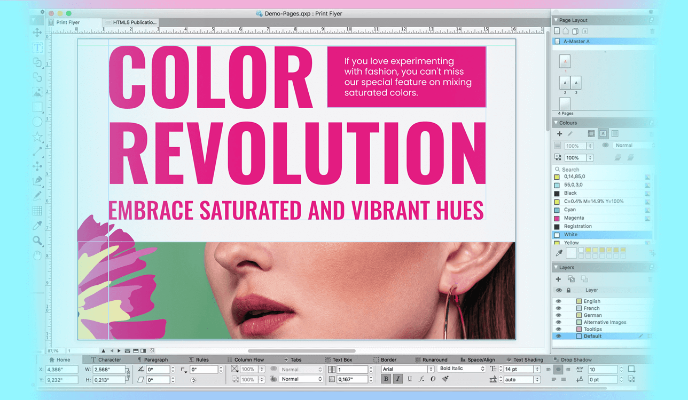Hide the English layer
The width and height of the screenshot is (688, 400).
(559, 301)
